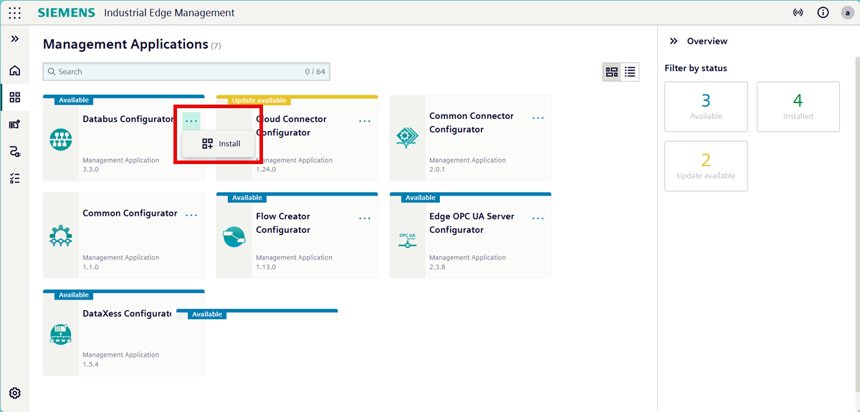Click the Update available badge
This screenshot has width=860, height=412.
(259, 100)
